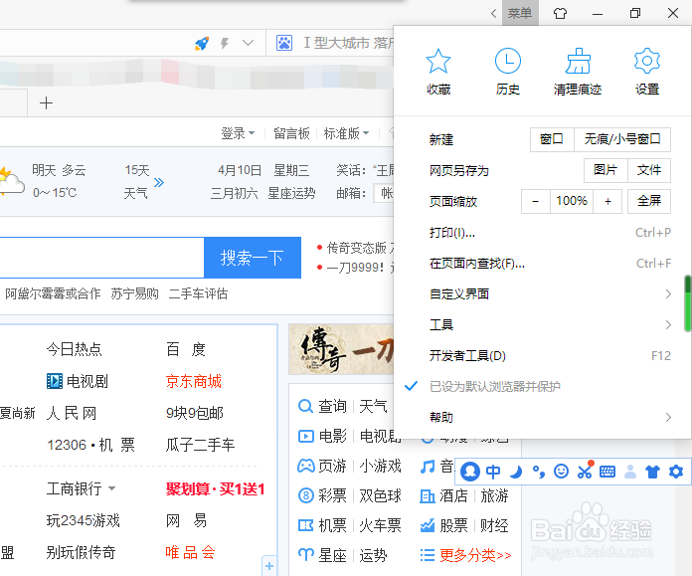
Task: Click the weather sun-cloud icon
Action: tap(12, 181)
